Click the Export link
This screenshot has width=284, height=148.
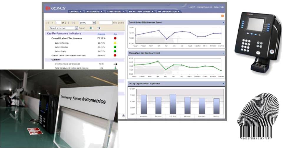click(82, 28)
